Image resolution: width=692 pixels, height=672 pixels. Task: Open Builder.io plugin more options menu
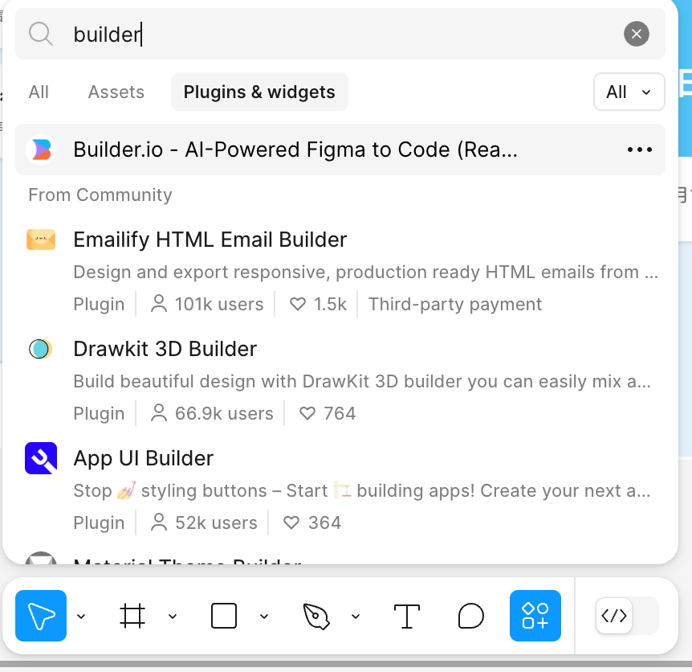coord(640,150)
